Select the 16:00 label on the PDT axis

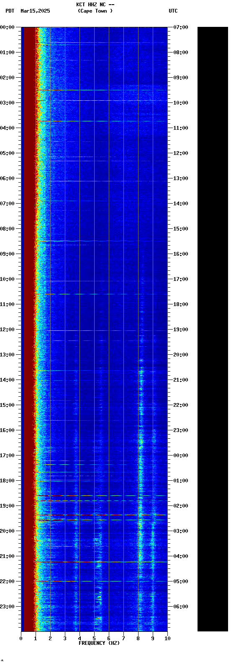click(7, 430)
